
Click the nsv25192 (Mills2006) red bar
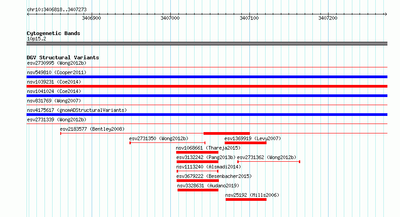point(246,199)
